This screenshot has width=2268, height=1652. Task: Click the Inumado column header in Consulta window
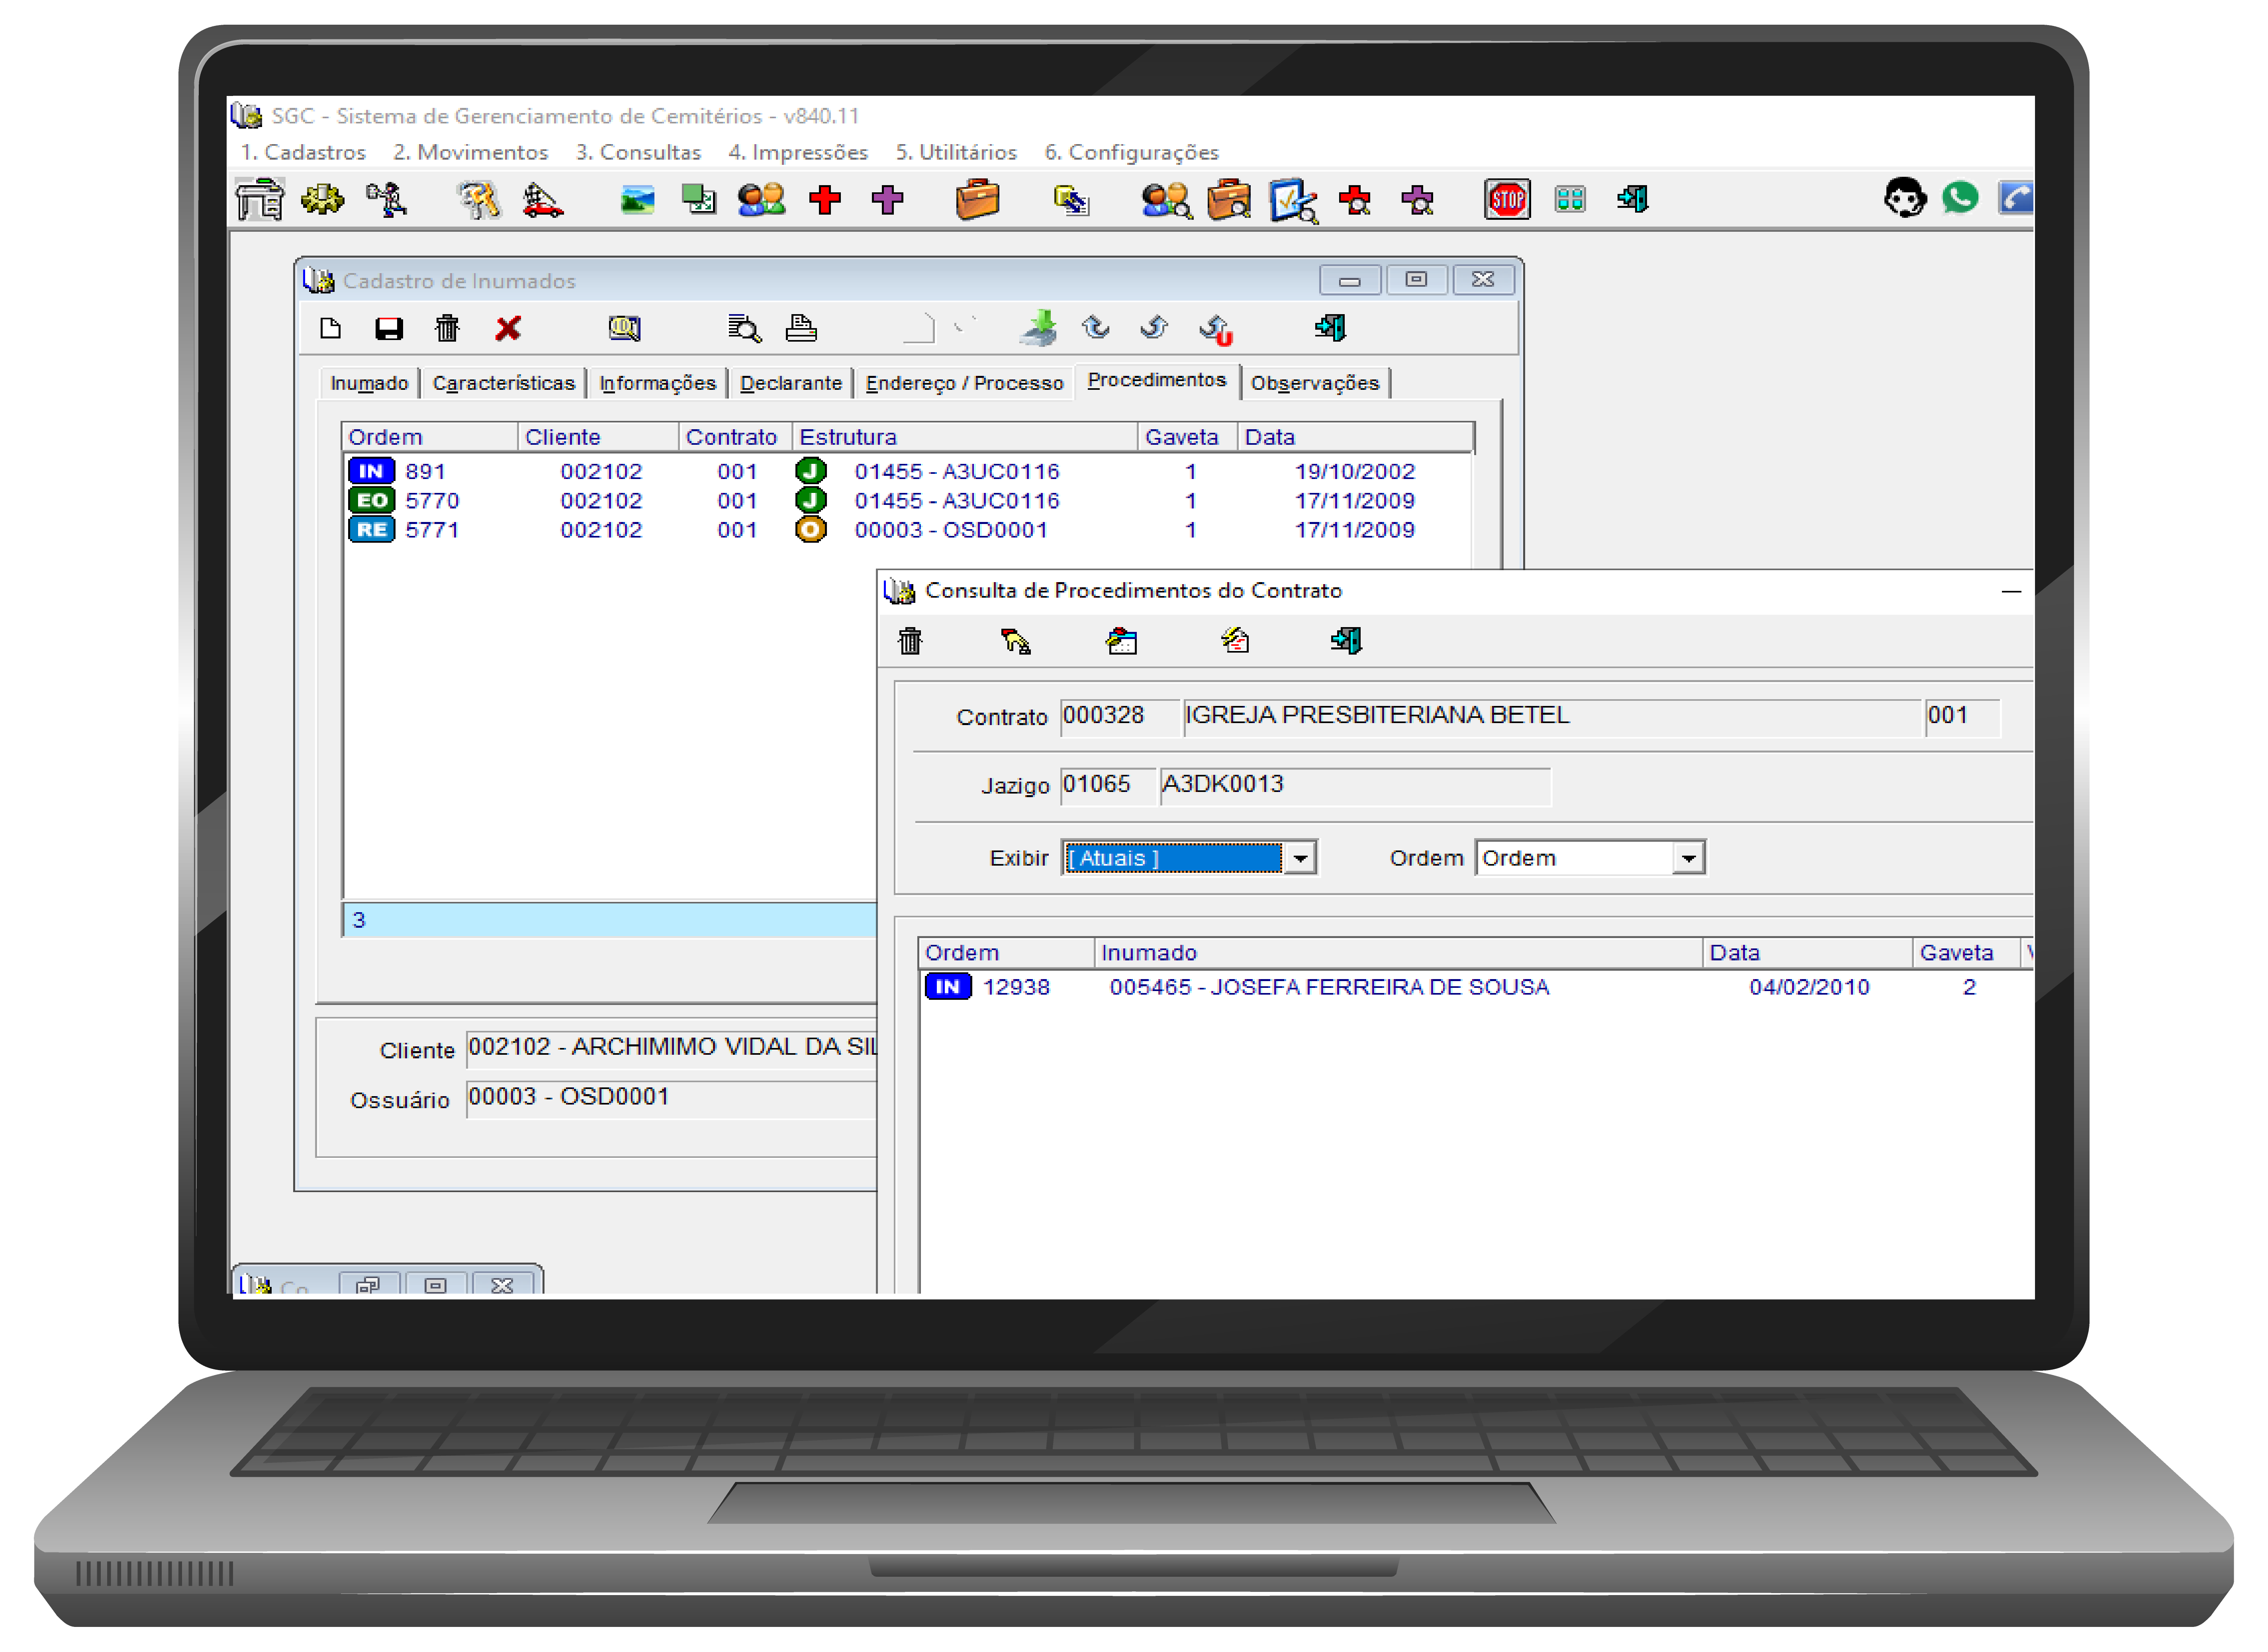[1398, 953]
